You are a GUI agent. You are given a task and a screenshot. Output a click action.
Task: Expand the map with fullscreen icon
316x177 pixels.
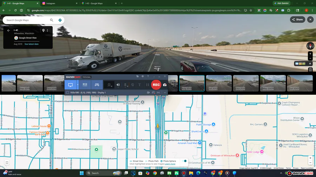7,163
